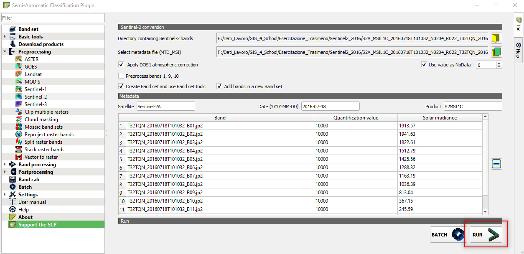Screen dimensions: 524x254
Task: Open the Stack raster bands icon
Action: 18,150
